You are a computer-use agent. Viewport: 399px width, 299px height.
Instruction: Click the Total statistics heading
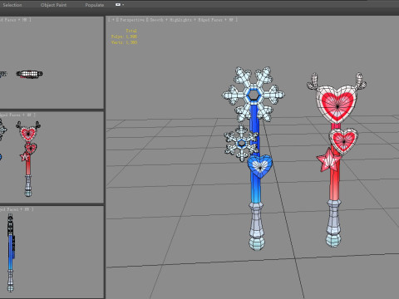click(x=131, y=31)
